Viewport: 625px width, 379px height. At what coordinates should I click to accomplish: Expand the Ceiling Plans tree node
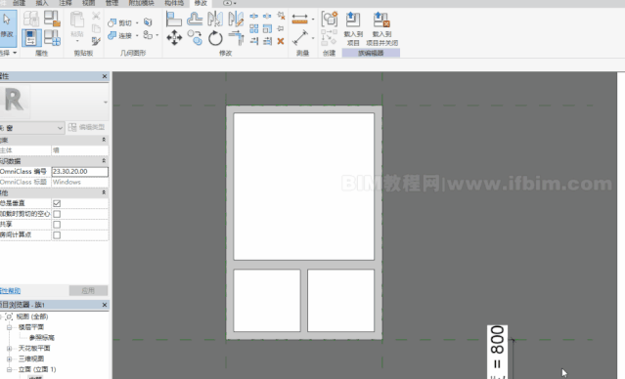9,349
